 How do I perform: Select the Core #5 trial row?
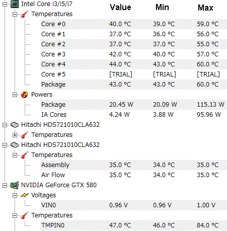point(133,74)
